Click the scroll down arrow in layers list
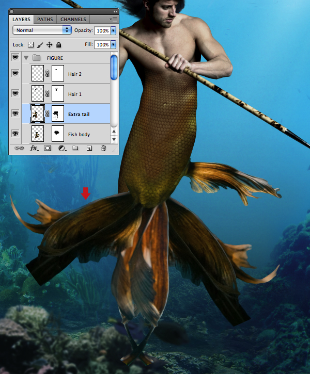 [x=114, y=139]
